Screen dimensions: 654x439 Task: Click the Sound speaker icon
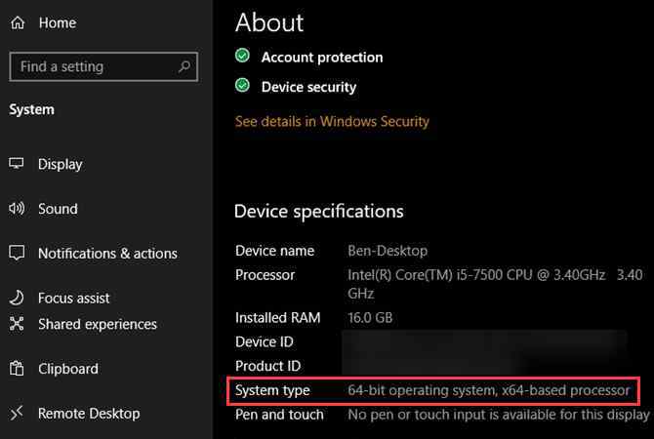[x=17, y=208]
